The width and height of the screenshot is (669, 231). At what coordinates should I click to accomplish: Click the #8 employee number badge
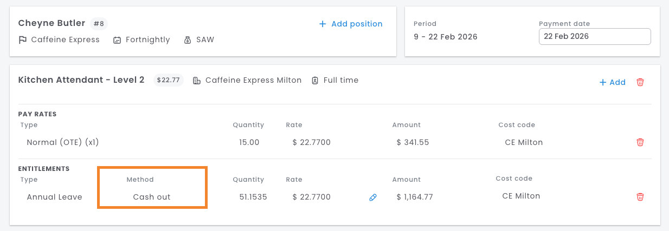(98, 23)
